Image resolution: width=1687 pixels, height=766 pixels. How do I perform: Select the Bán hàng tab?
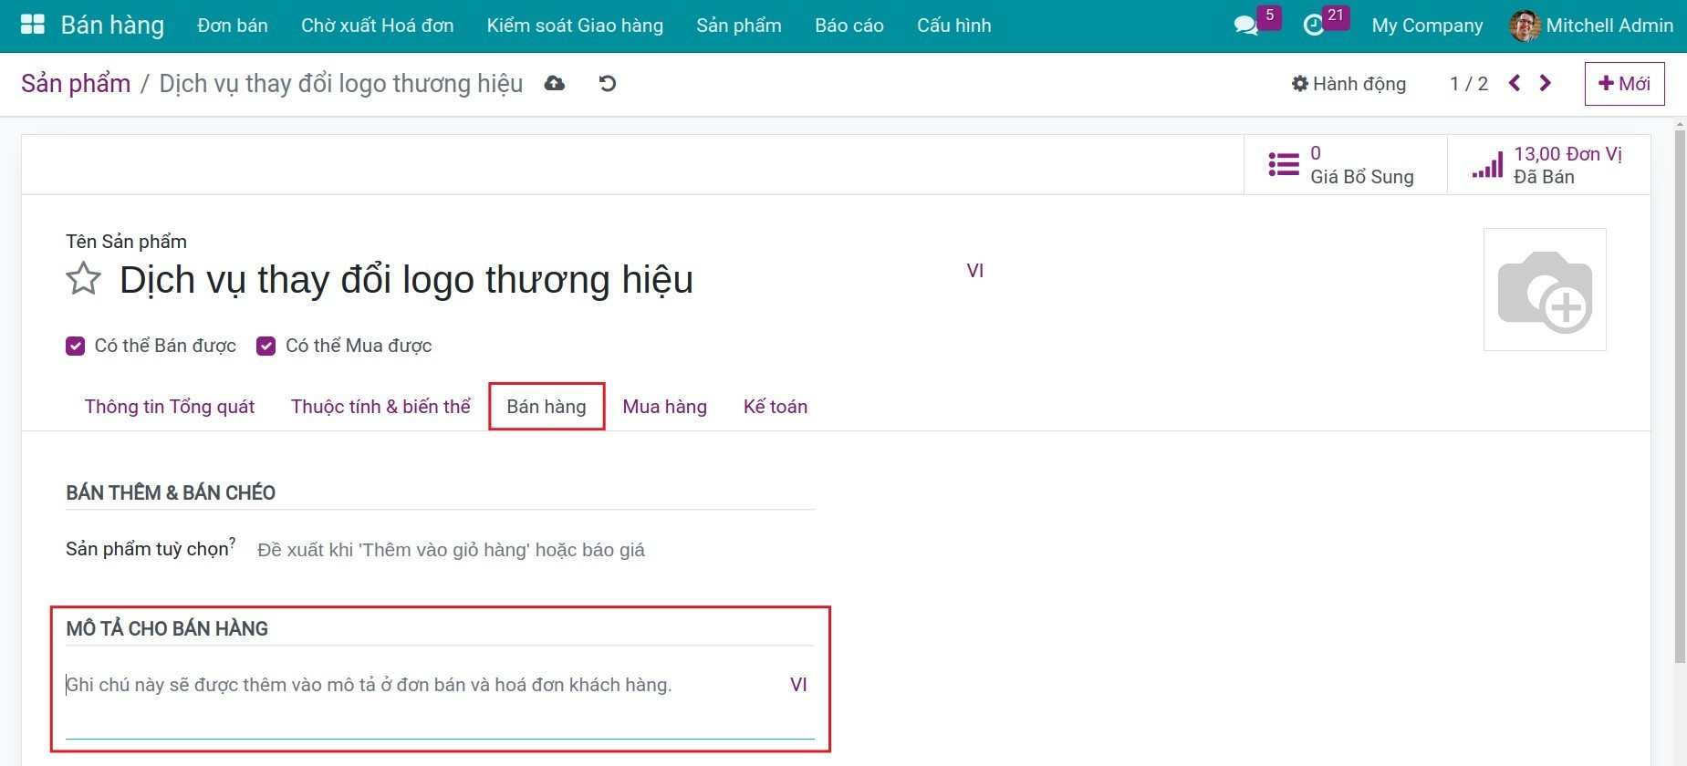(x=547, y=407)
